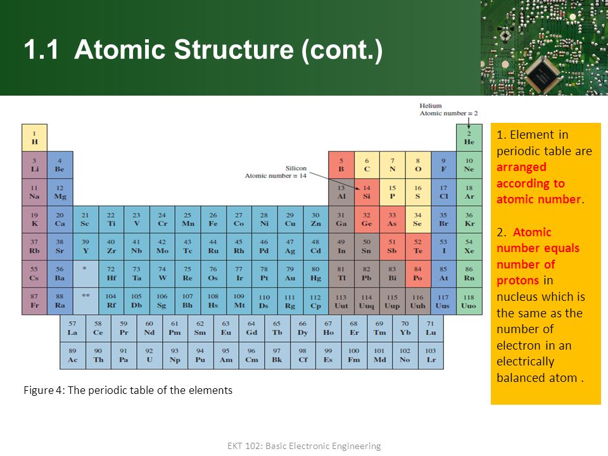Image resolution: width=608 pixels, height=456 pixels.
Task: Click the Lithium (Li) cell
Action: pos(34,165)
